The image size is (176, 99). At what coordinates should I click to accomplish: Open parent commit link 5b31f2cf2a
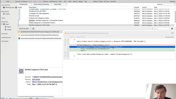click(36, 79)
